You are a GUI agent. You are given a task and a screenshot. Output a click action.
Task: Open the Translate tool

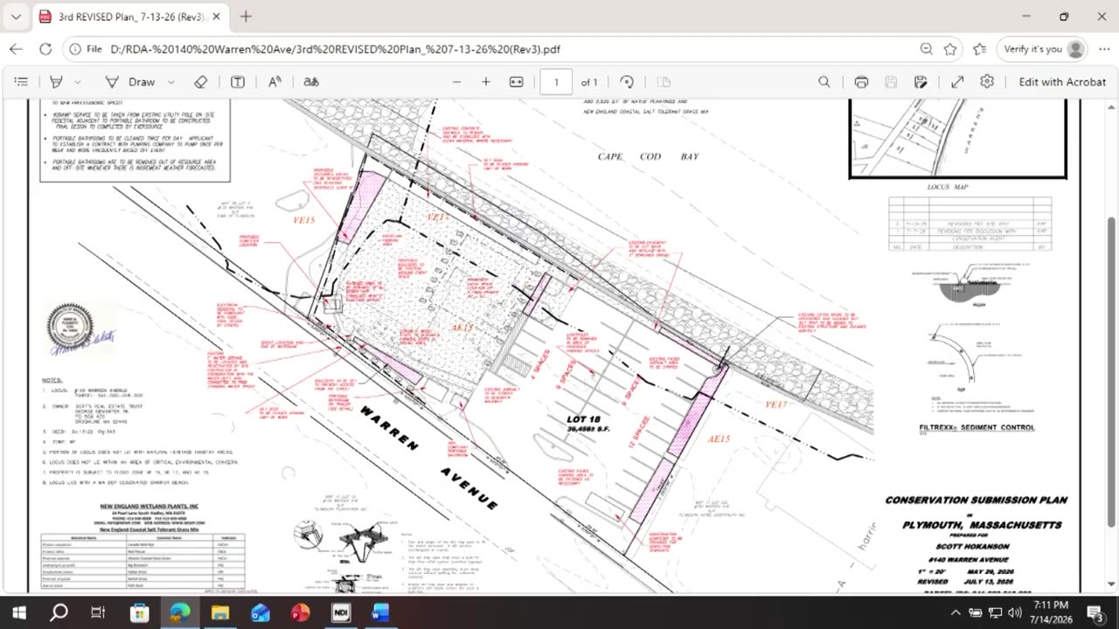pyautogui.click(x=311, y=82)
